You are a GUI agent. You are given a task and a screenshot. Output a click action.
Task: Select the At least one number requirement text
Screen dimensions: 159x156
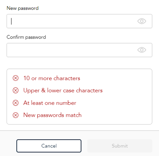click(50, 103)
